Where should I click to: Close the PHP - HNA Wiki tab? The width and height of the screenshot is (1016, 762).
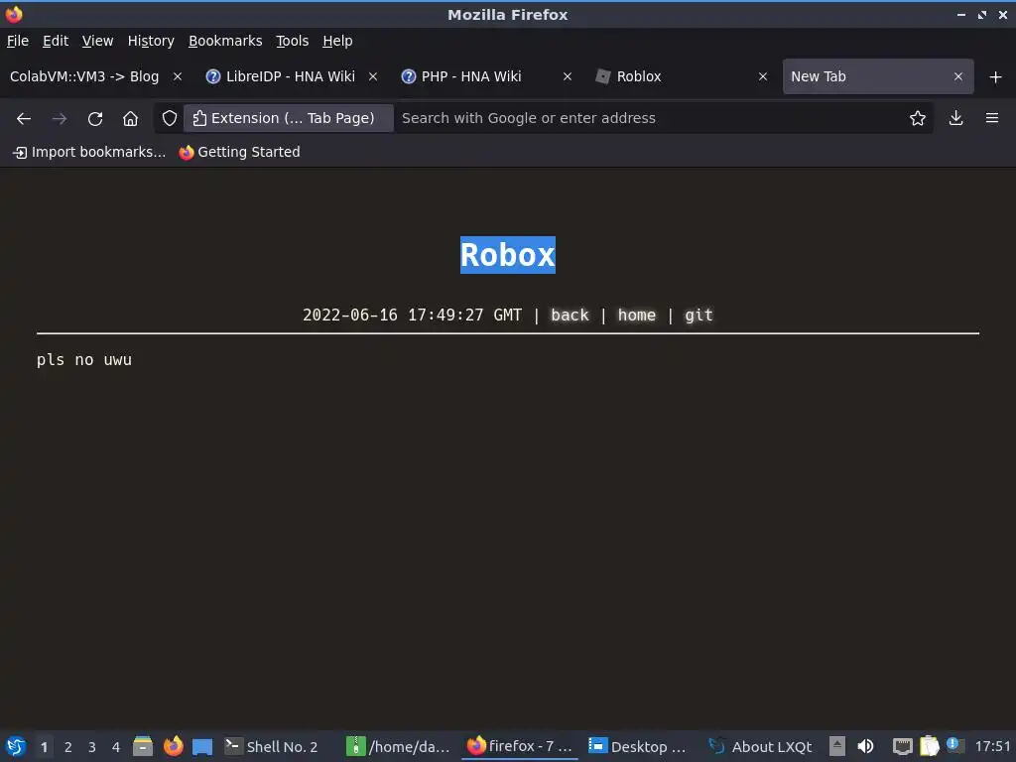click(568, 76)
